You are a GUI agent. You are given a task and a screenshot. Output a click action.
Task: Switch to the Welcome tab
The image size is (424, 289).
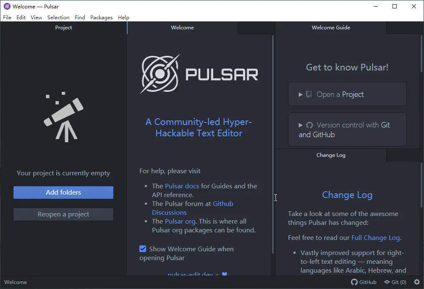pos(182,28)
